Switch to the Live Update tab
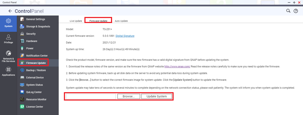This screenshot has height=115, width=303. pos(76,21)
